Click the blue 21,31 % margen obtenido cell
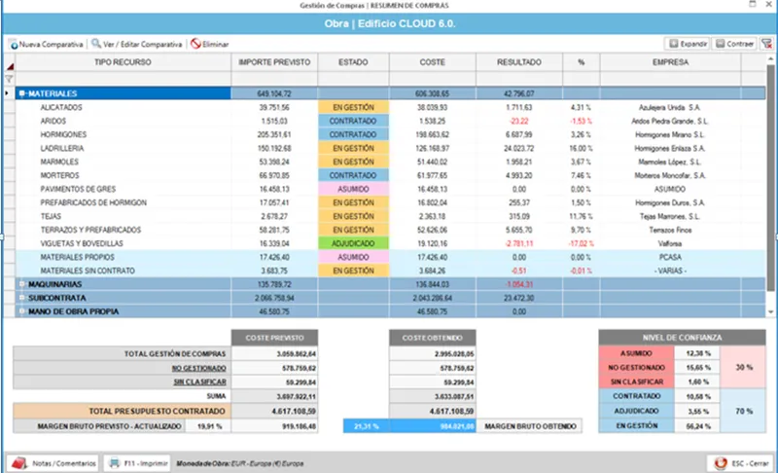The height and width of the screenshot is (473, 778). click(367, 426)
